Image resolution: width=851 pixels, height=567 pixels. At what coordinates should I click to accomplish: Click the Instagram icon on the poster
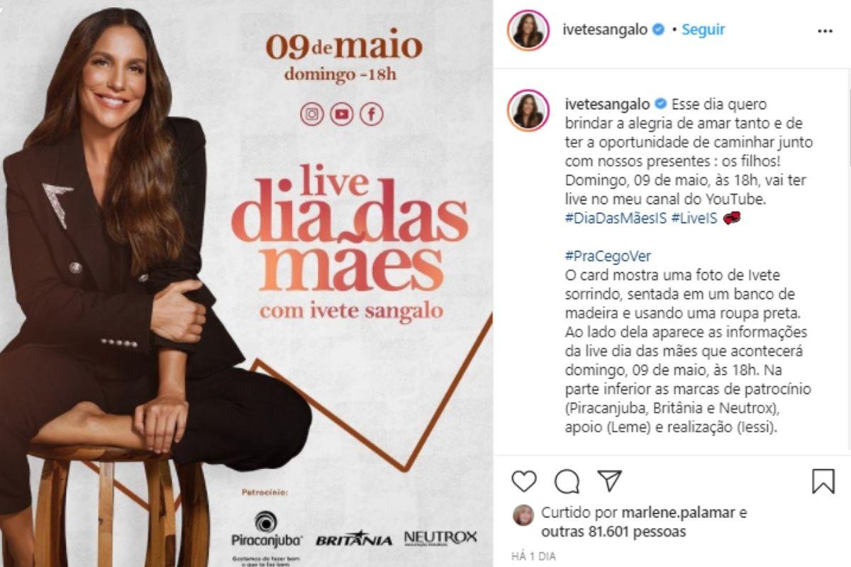[311, 113]
